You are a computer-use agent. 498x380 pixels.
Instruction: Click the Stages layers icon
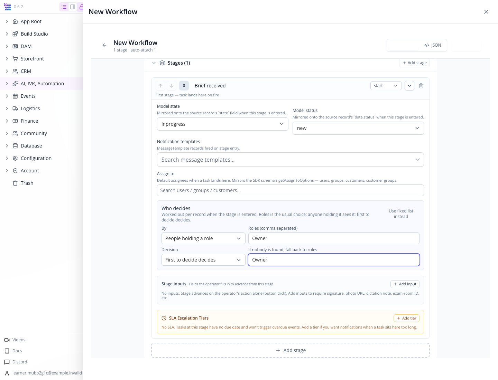coord(162,63)
